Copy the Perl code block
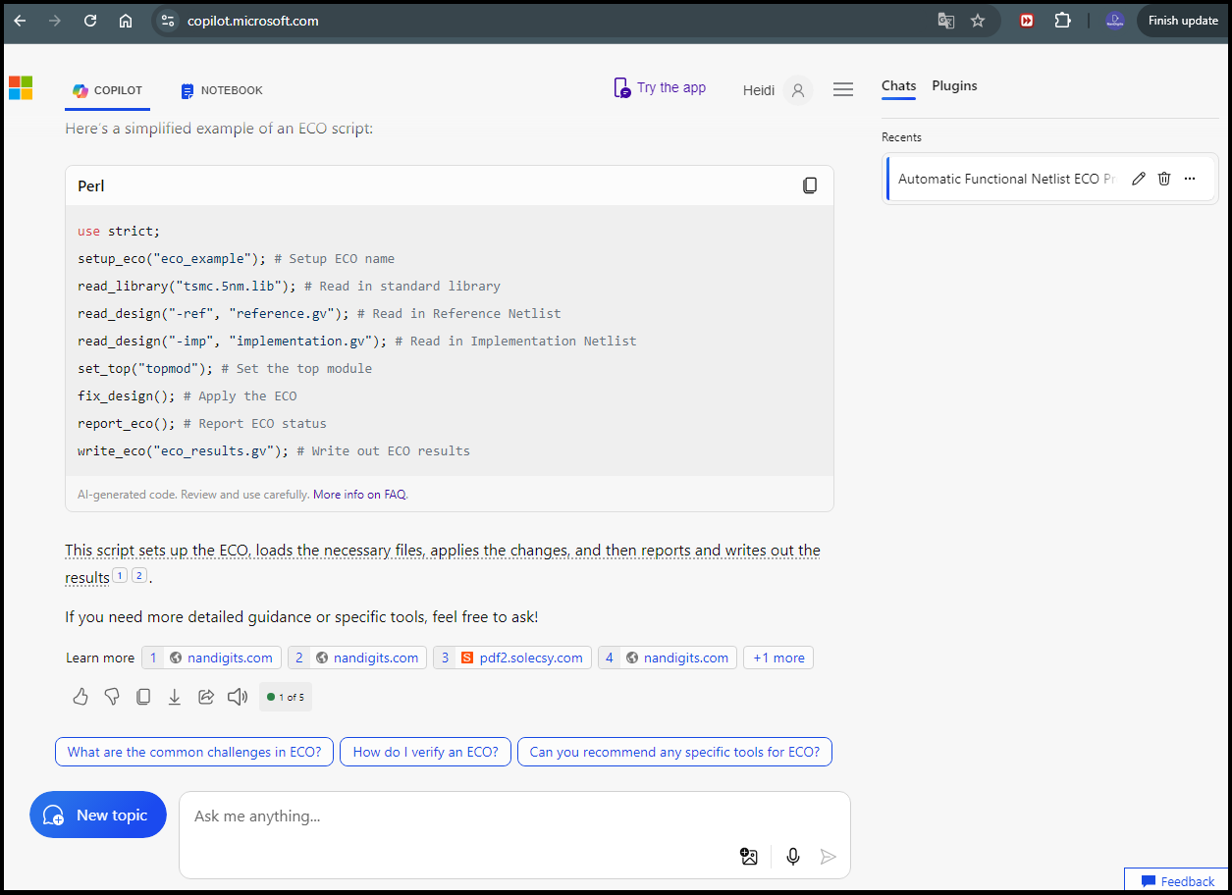 [810, 185]
